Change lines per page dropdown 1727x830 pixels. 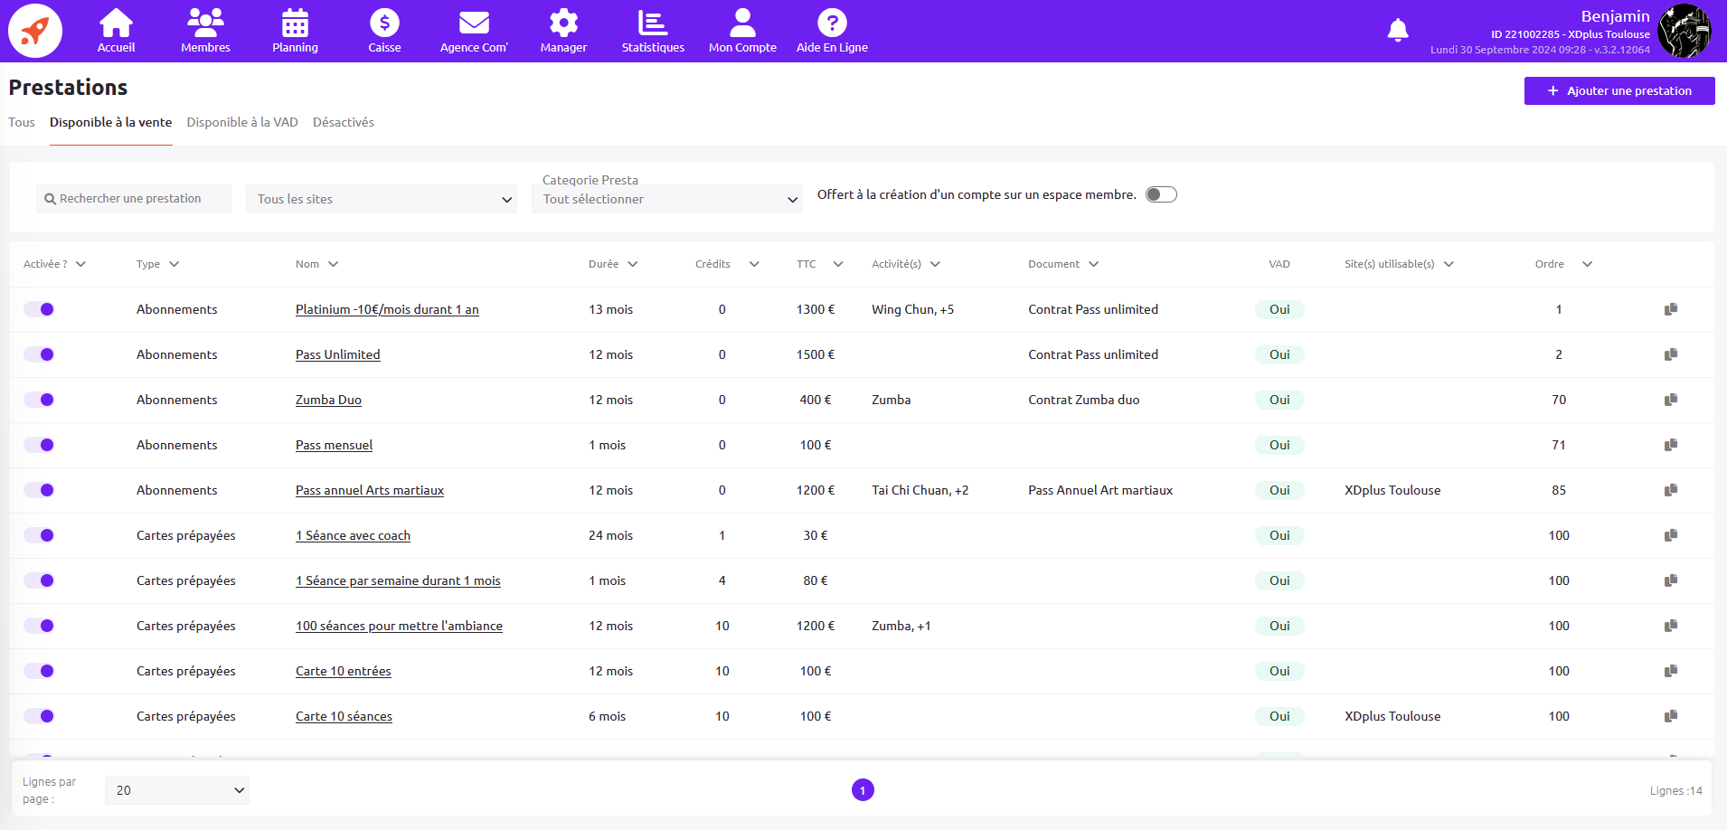pyautogui.click(x=177, y=790)
